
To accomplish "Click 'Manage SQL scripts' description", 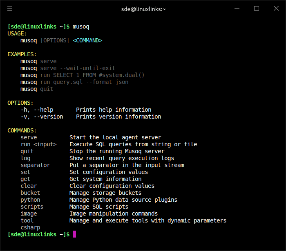I will click(99, 207).
